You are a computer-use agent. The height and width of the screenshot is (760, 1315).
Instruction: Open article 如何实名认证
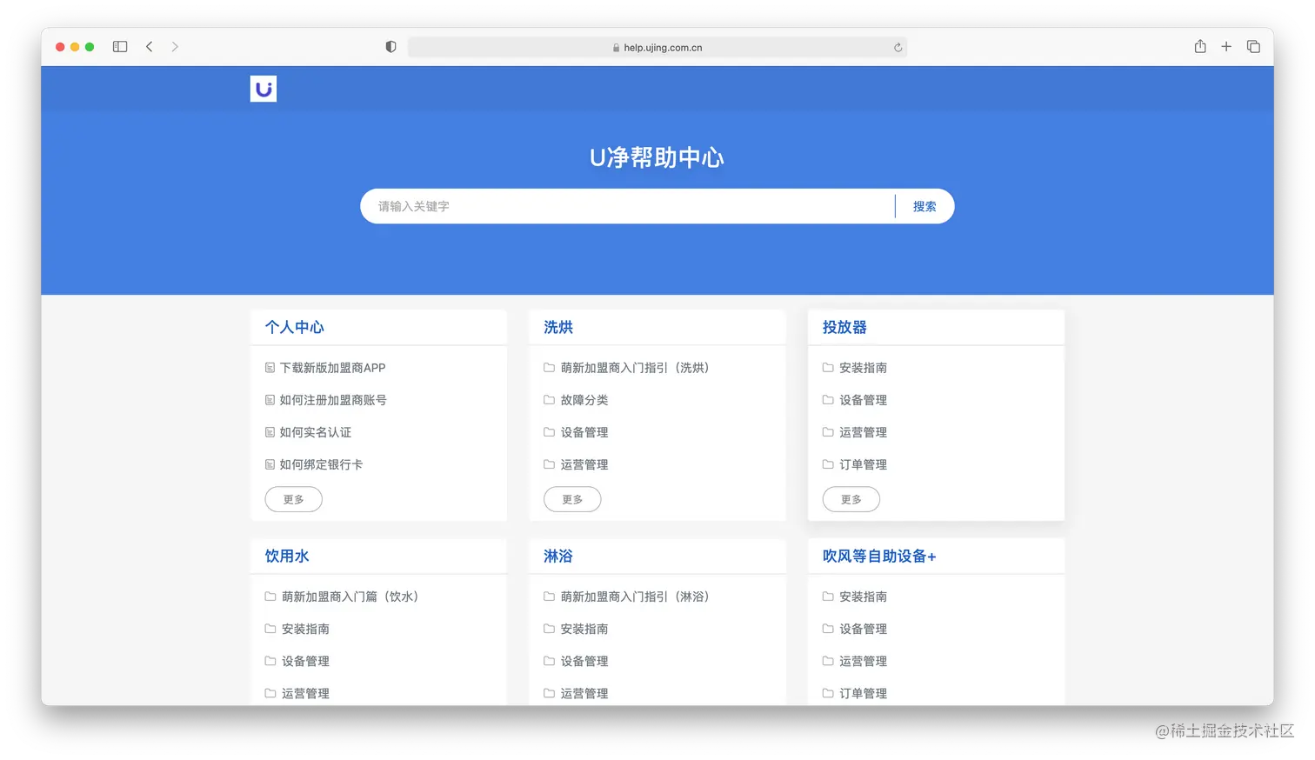316,432
